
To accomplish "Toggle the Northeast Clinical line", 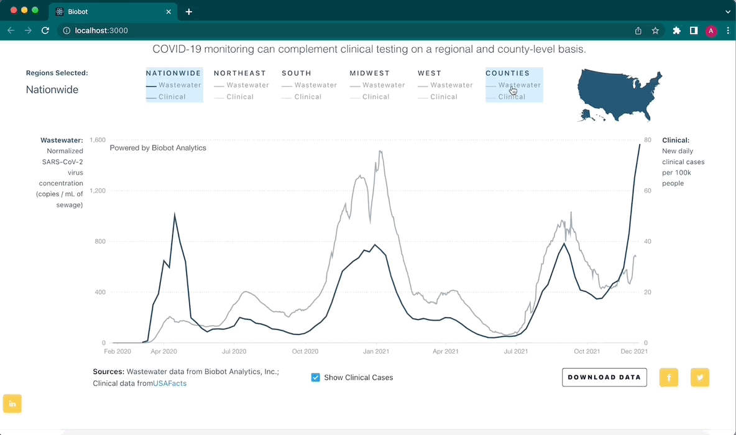I will point(239,97).
